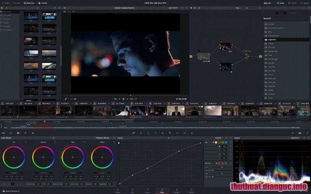Image resolution: width=311 pixels, height=194 pixels.
Task: Open the Motion Effects palette
Action: coord(33,133)
